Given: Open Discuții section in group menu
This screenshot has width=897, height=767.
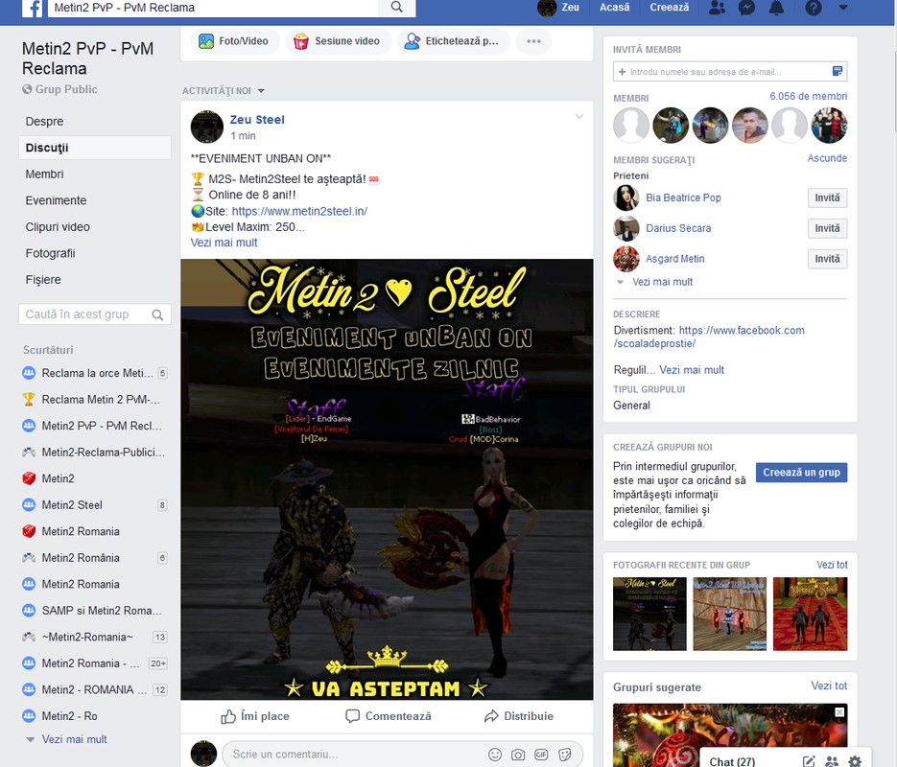Looking at the screenshot, I should tap(94, 148).
